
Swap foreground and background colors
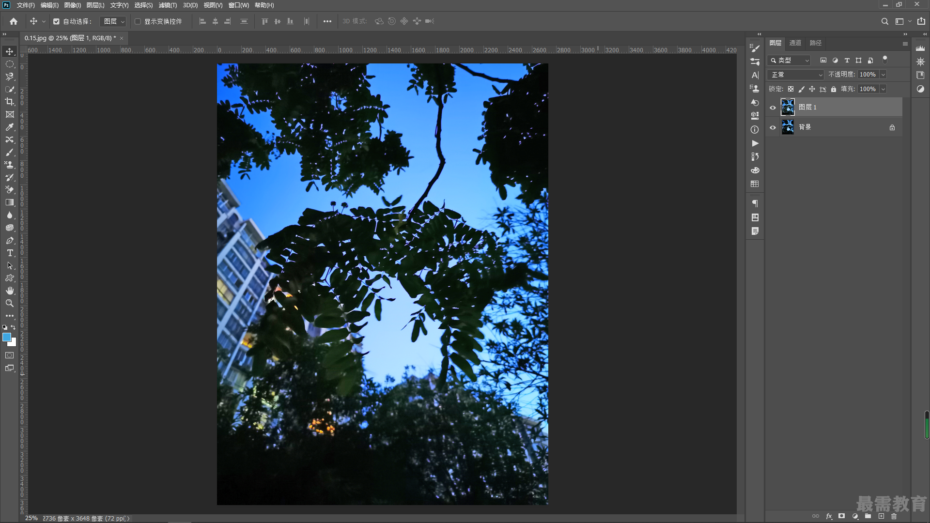(13, 327)
